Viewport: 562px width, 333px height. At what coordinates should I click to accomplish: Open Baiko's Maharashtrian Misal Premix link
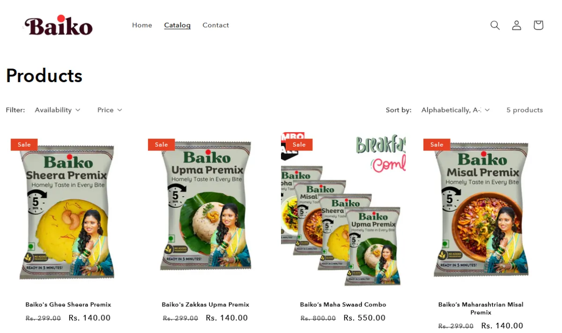click(x=481, y=308)
